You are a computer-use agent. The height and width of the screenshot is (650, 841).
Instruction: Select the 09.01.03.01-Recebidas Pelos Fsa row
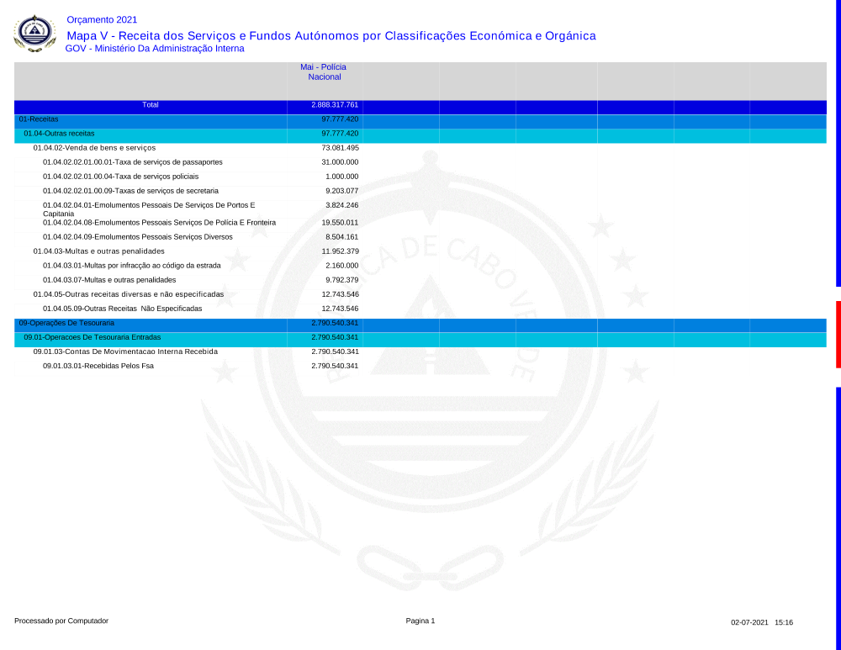98,366
